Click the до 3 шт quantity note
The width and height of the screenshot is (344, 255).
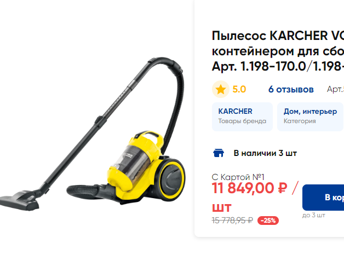click(x=314, y=215)
